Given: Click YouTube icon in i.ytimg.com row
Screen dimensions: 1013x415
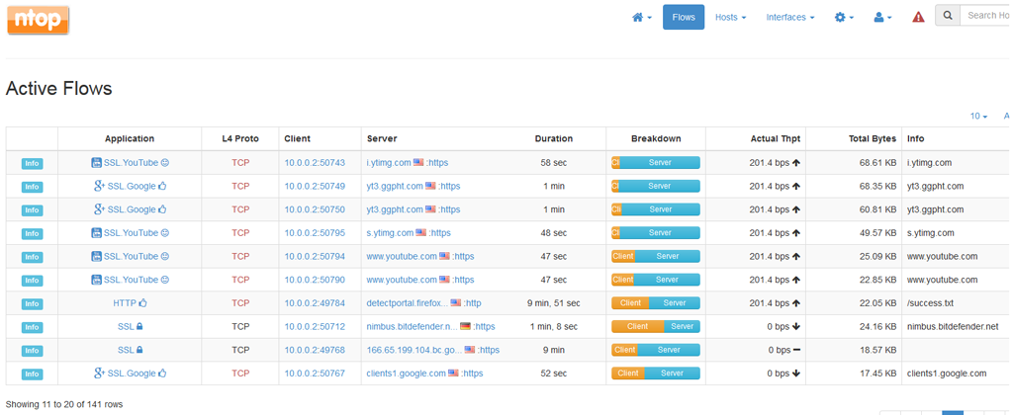Looking at the screenshot, I should [x=96, y=163].
